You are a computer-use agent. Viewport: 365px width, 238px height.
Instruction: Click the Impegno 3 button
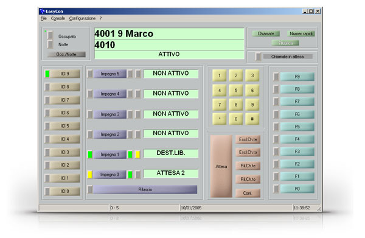pos(110,114)
